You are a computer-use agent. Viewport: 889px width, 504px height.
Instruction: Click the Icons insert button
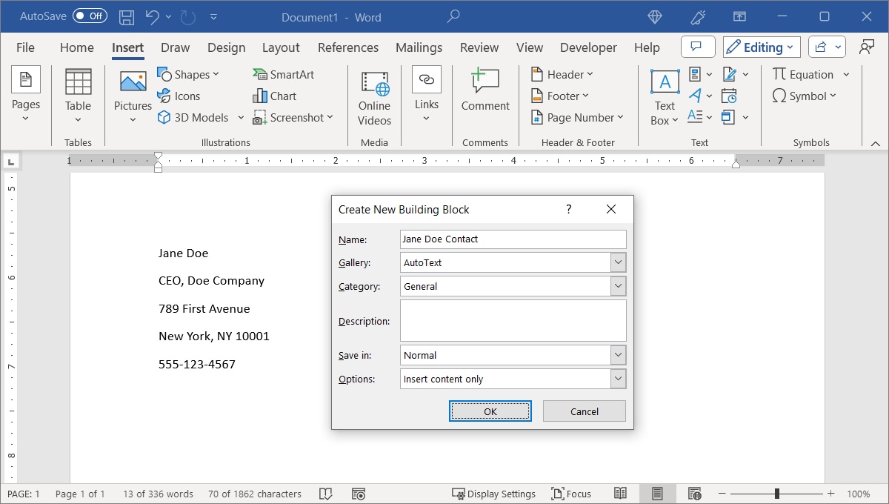(x=179, y=96)
